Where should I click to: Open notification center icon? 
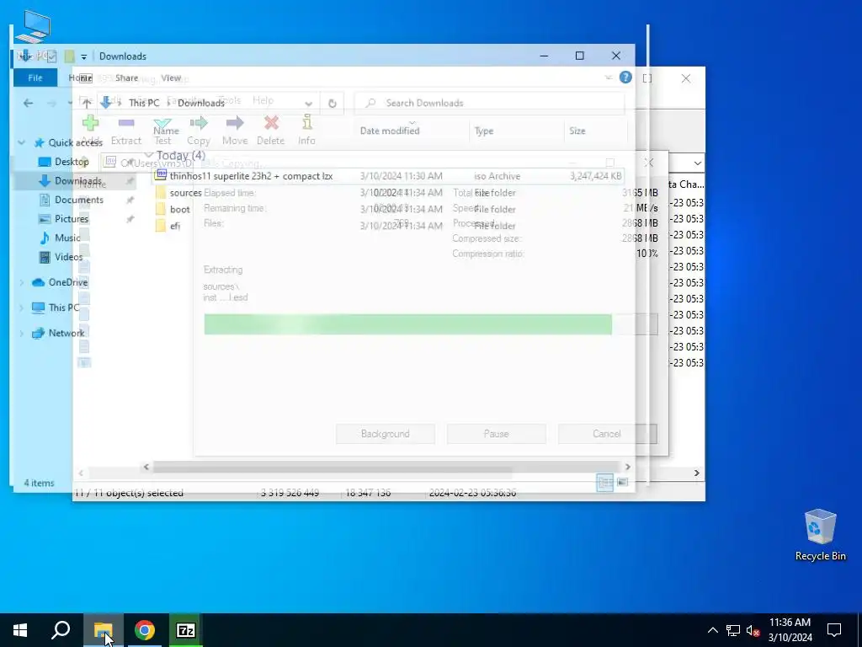834,630
